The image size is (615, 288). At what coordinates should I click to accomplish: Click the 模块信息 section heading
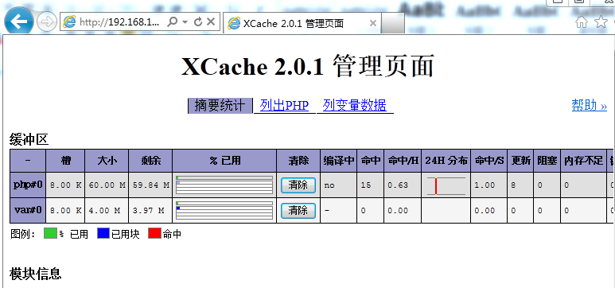pyautogui.click(x=35, y=274)
